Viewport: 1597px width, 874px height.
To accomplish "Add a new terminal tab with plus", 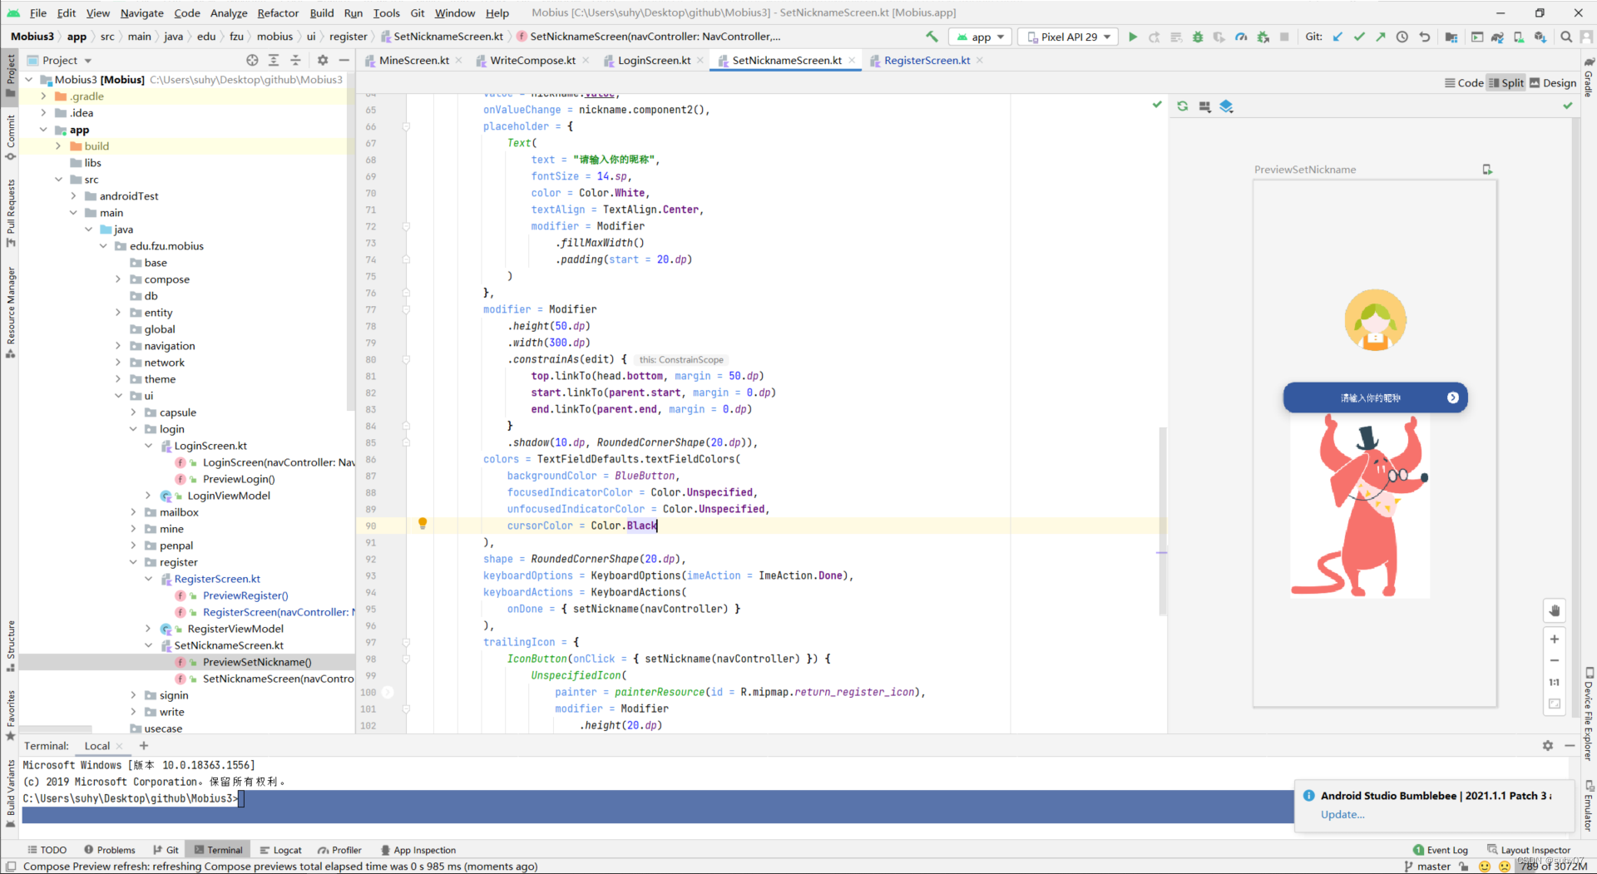I will (144, 746).
